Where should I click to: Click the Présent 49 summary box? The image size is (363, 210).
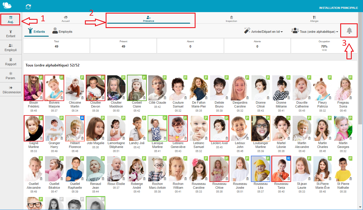click(123, 46)
